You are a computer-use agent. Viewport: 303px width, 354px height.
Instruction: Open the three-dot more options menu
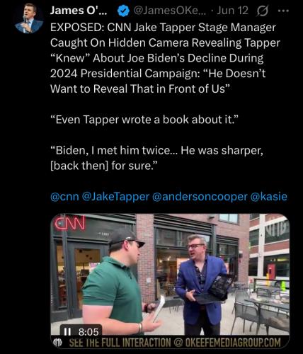coord(283,11)
